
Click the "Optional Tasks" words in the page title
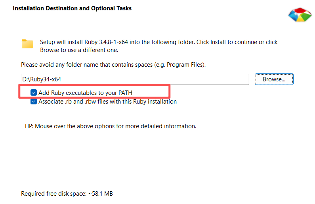click(112, 8)
